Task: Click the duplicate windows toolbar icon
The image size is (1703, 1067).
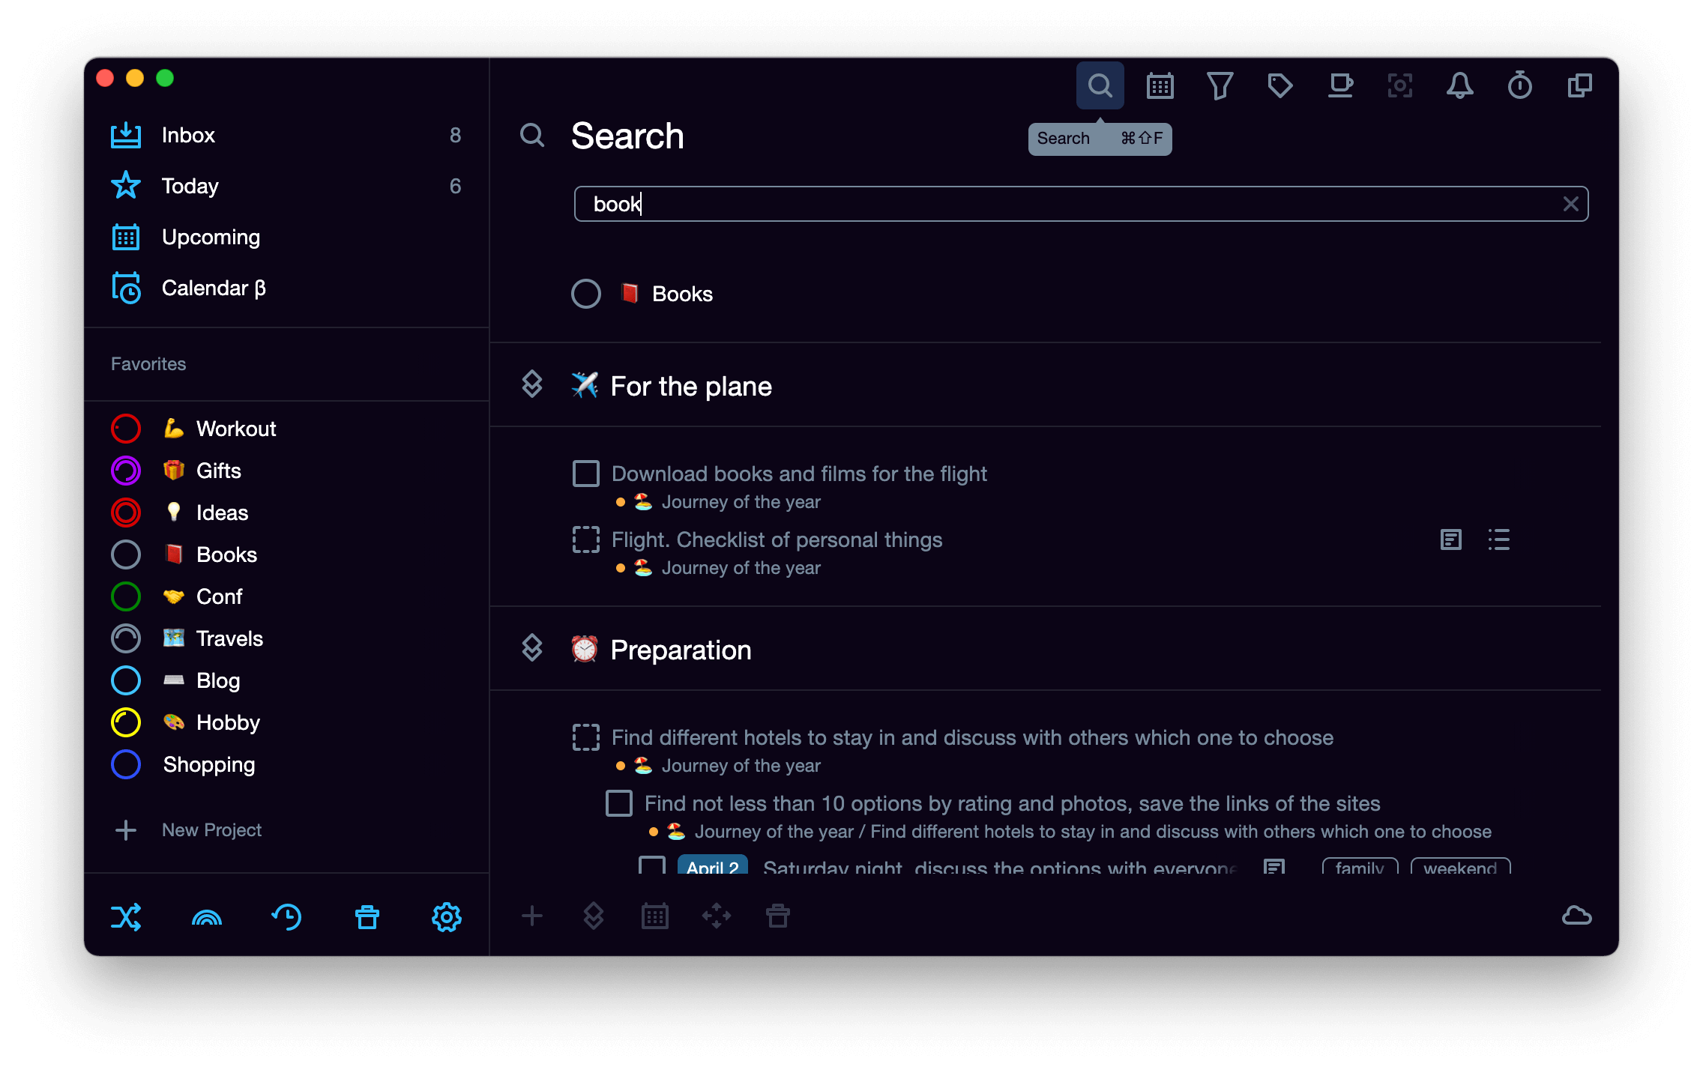Action: click(x=1579, y=85)
